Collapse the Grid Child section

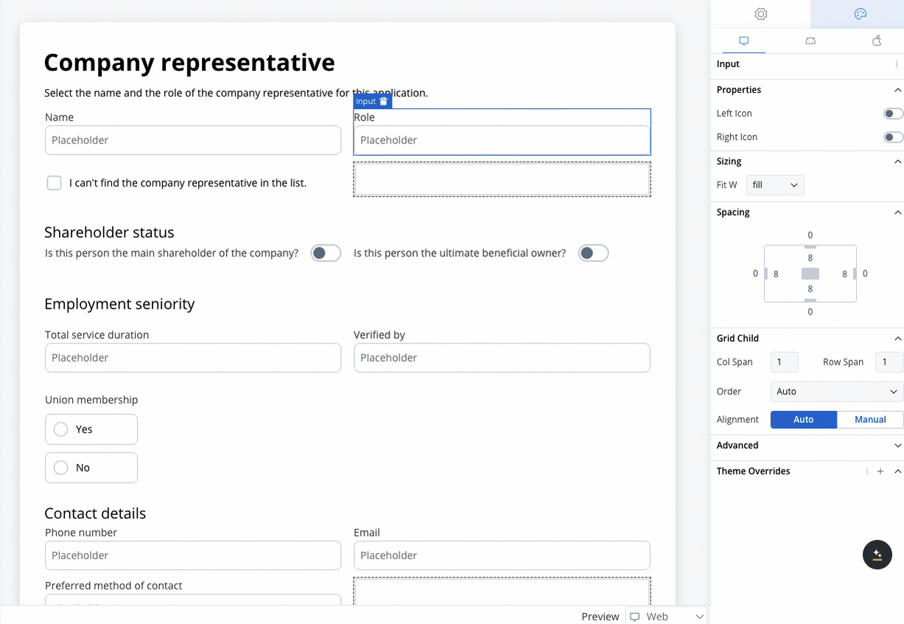tap(897, 338)
